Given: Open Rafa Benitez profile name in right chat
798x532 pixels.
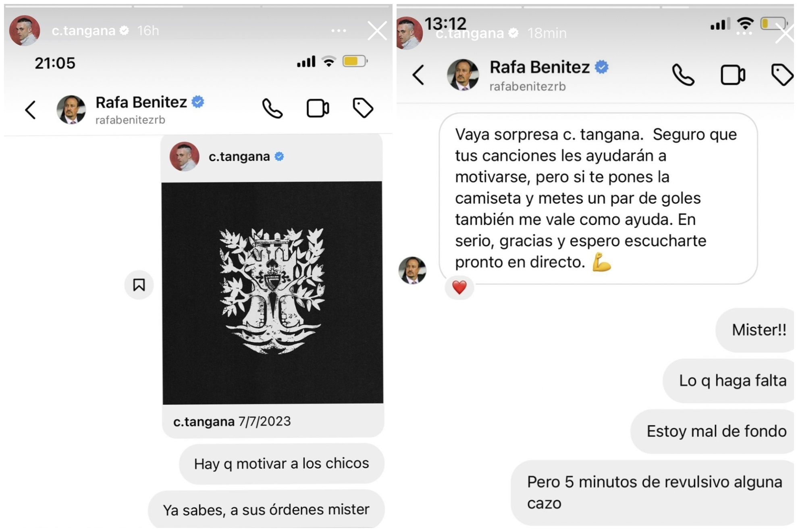Looking at the screenshot, I should 540,67.
